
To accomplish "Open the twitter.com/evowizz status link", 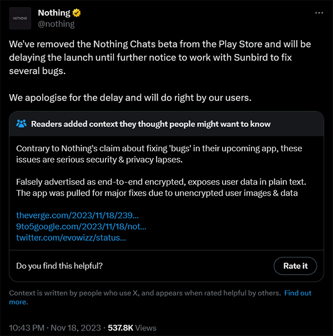I will click(x=71, y=238).
